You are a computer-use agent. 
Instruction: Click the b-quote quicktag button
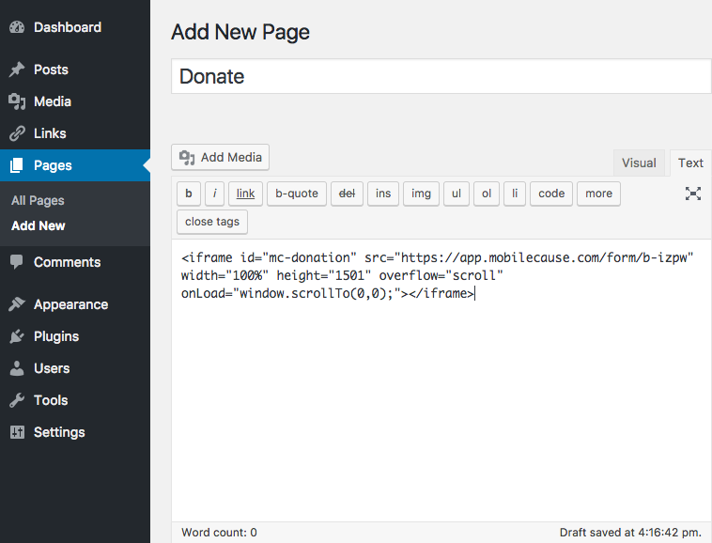tap(297, 194)
